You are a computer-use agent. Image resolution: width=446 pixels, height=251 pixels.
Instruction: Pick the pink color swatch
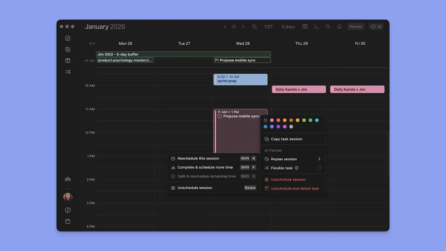pos(272,120)
